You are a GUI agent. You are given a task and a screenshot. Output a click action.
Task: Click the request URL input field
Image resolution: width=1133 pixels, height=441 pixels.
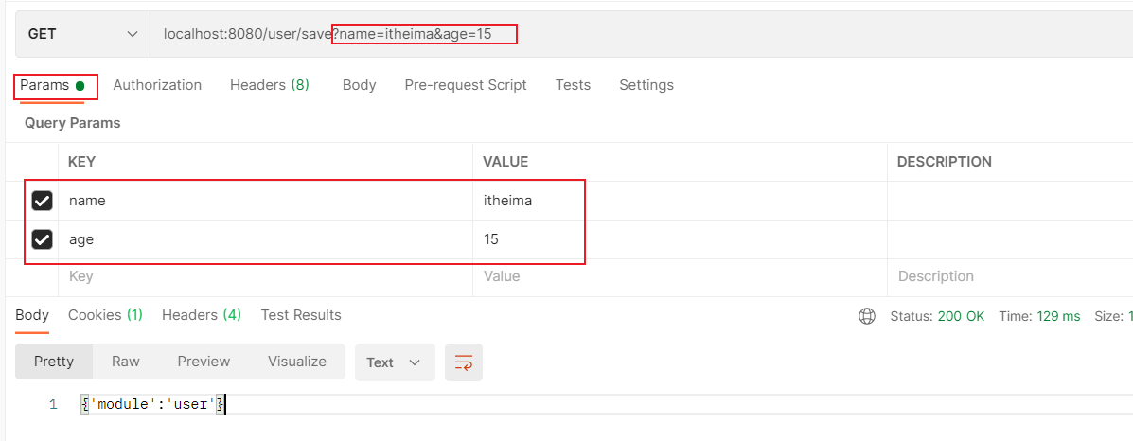[663, 34]
